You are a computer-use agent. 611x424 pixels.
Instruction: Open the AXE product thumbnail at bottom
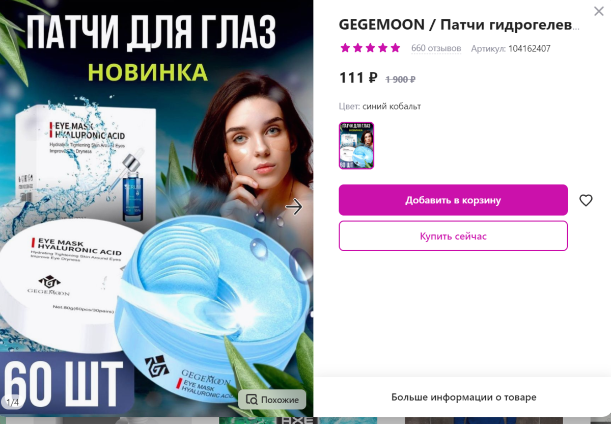tap(294, 421)
